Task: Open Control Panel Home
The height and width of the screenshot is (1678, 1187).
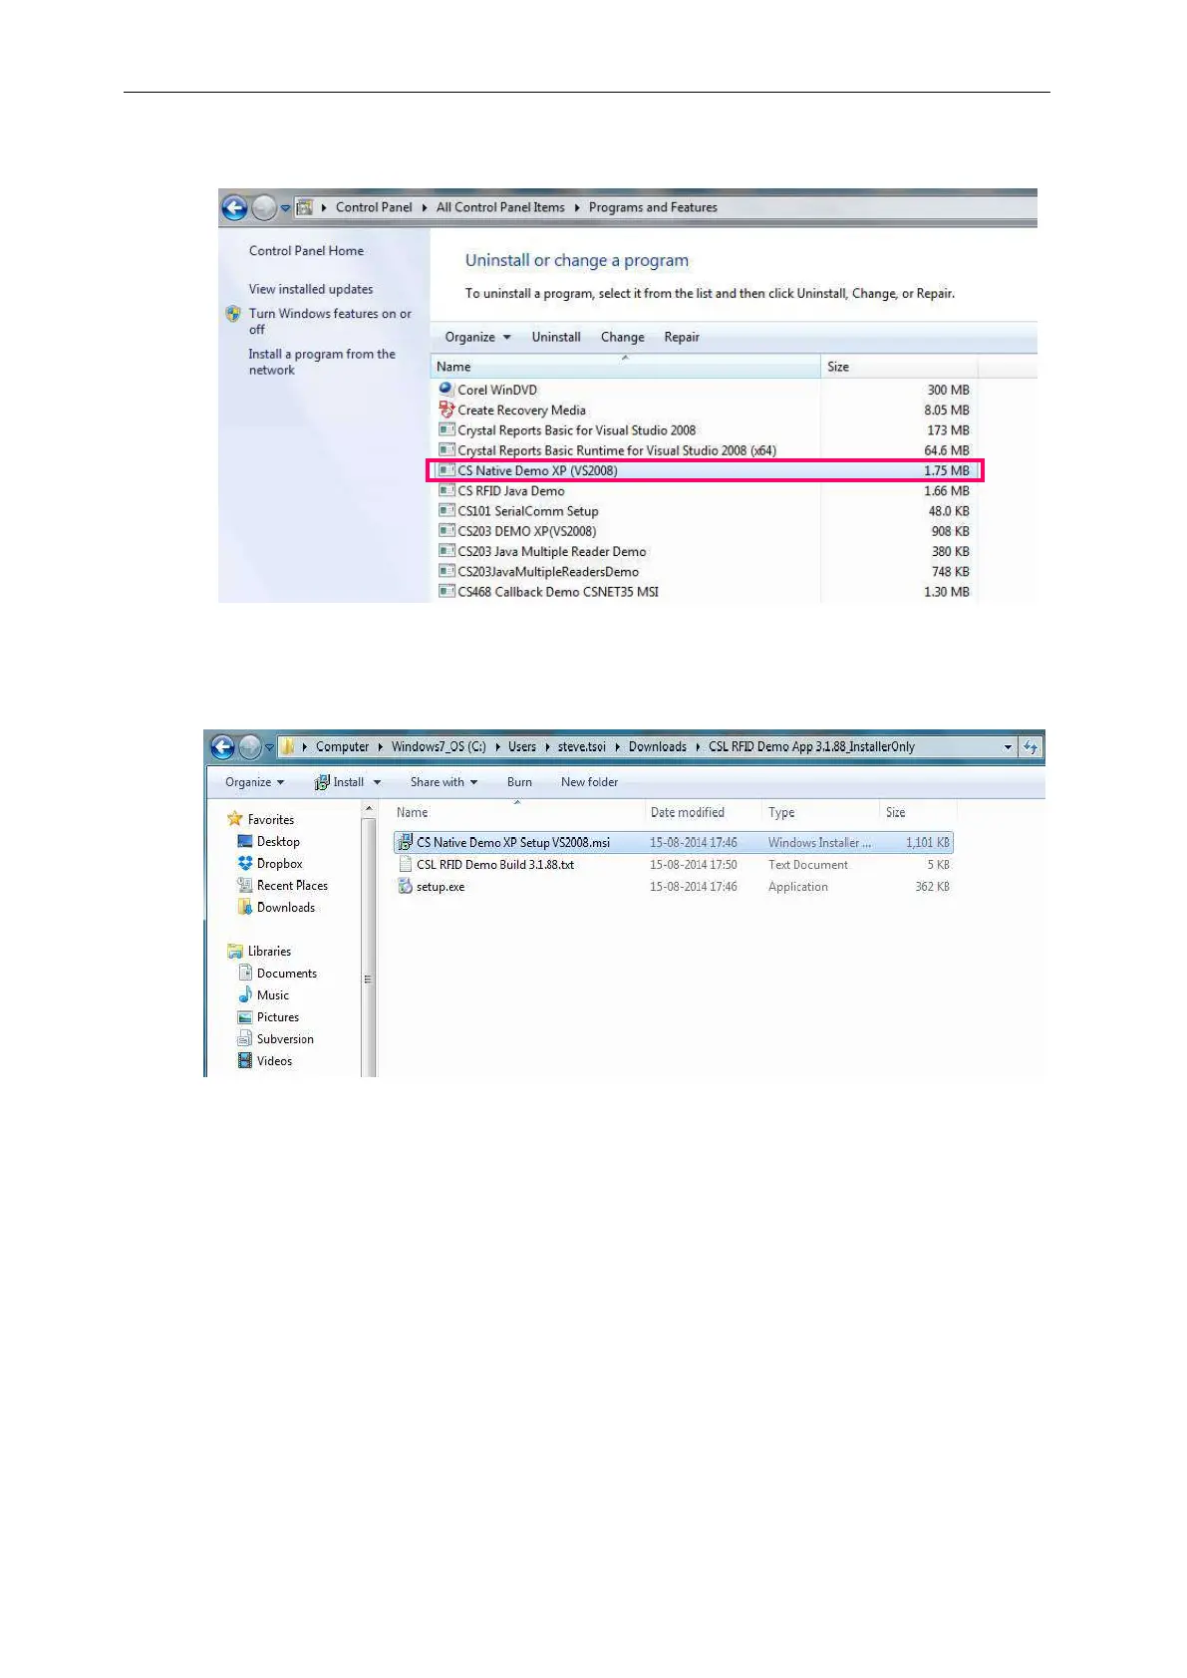Action: 306,251
